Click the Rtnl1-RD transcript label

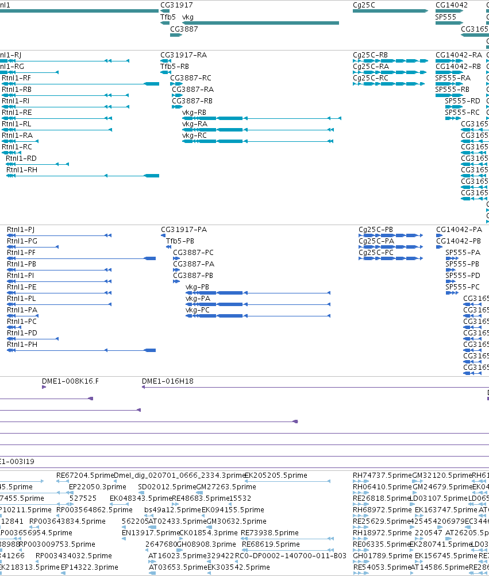click(x=21, y=159)
